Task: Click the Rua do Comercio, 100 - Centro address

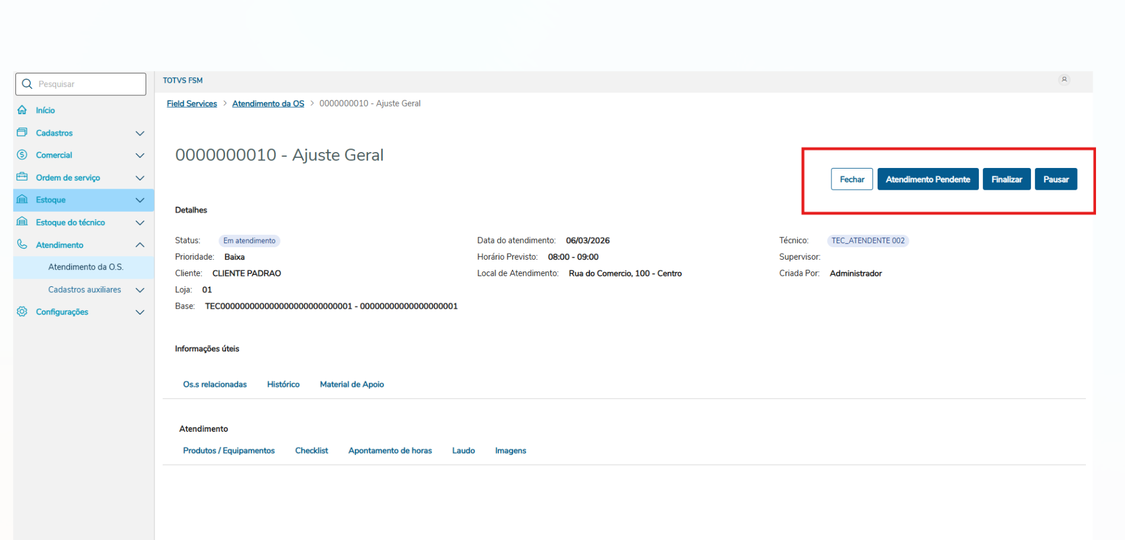Action: [x=625, y=274]
